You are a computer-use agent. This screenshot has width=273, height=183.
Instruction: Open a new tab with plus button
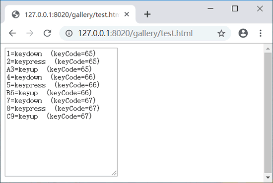[x=147, y=14]
